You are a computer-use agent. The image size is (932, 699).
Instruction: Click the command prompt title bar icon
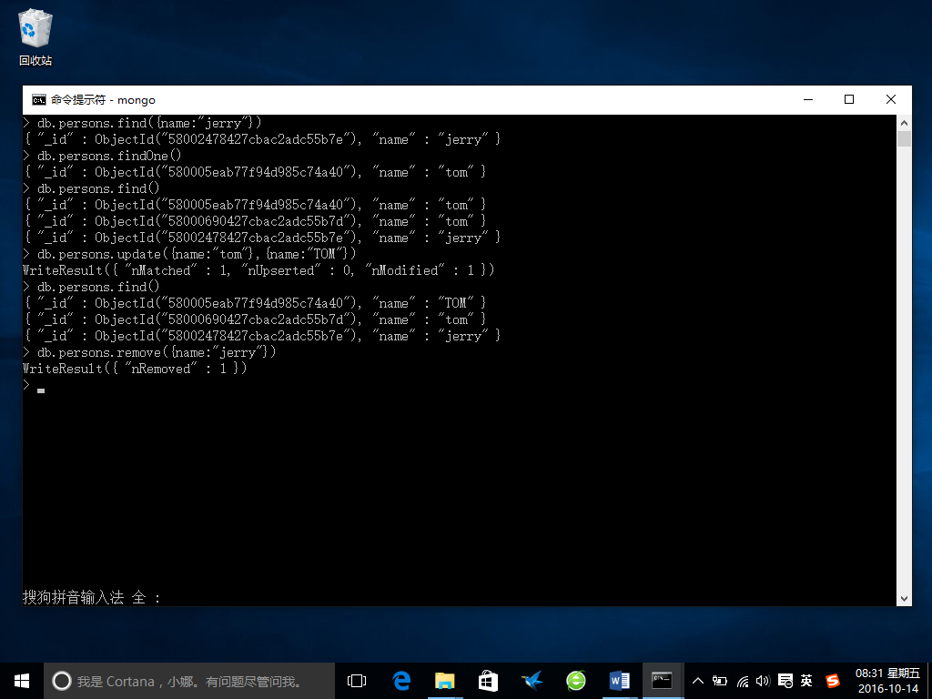38,100
